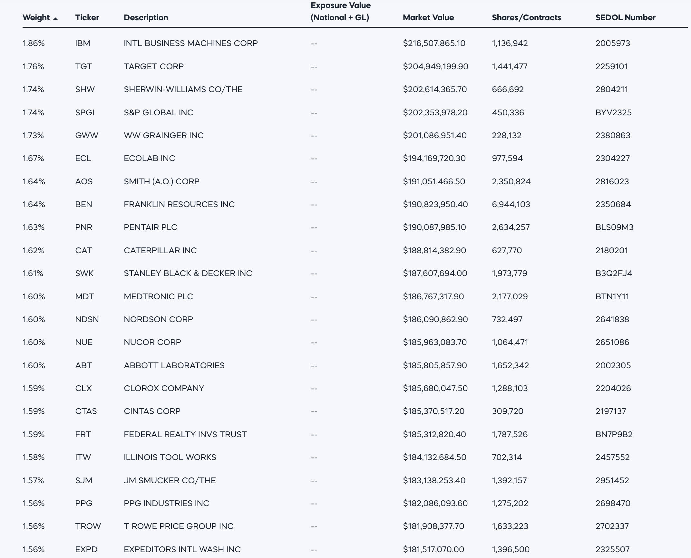
Task: Select the NUE ticker cell
Action: click(84, 342)
